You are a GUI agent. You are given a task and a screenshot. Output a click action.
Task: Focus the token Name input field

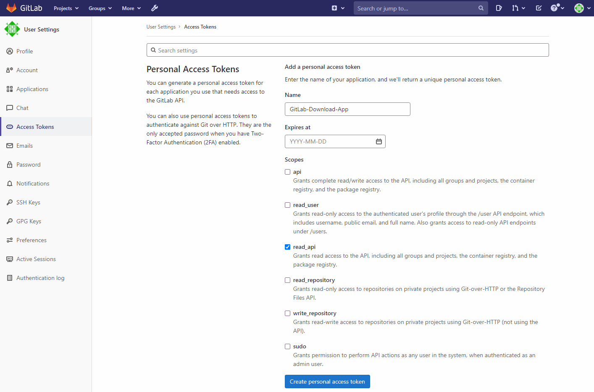pyautogui.click(x=347, y=109)
